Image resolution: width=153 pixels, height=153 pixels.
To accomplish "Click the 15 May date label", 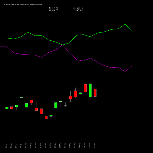I will (x=70, y=146).
